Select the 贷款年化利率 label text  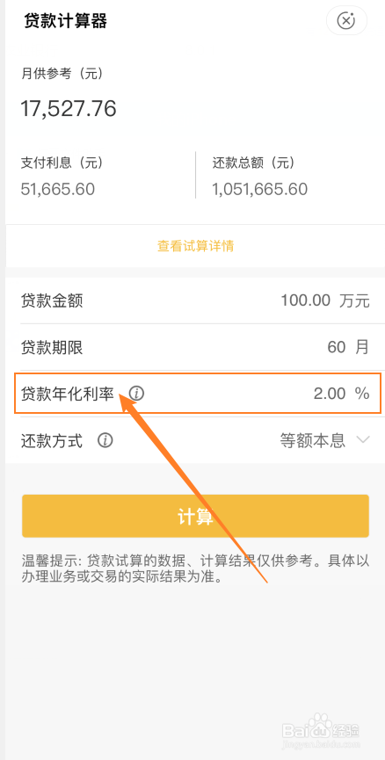(68, 394)
